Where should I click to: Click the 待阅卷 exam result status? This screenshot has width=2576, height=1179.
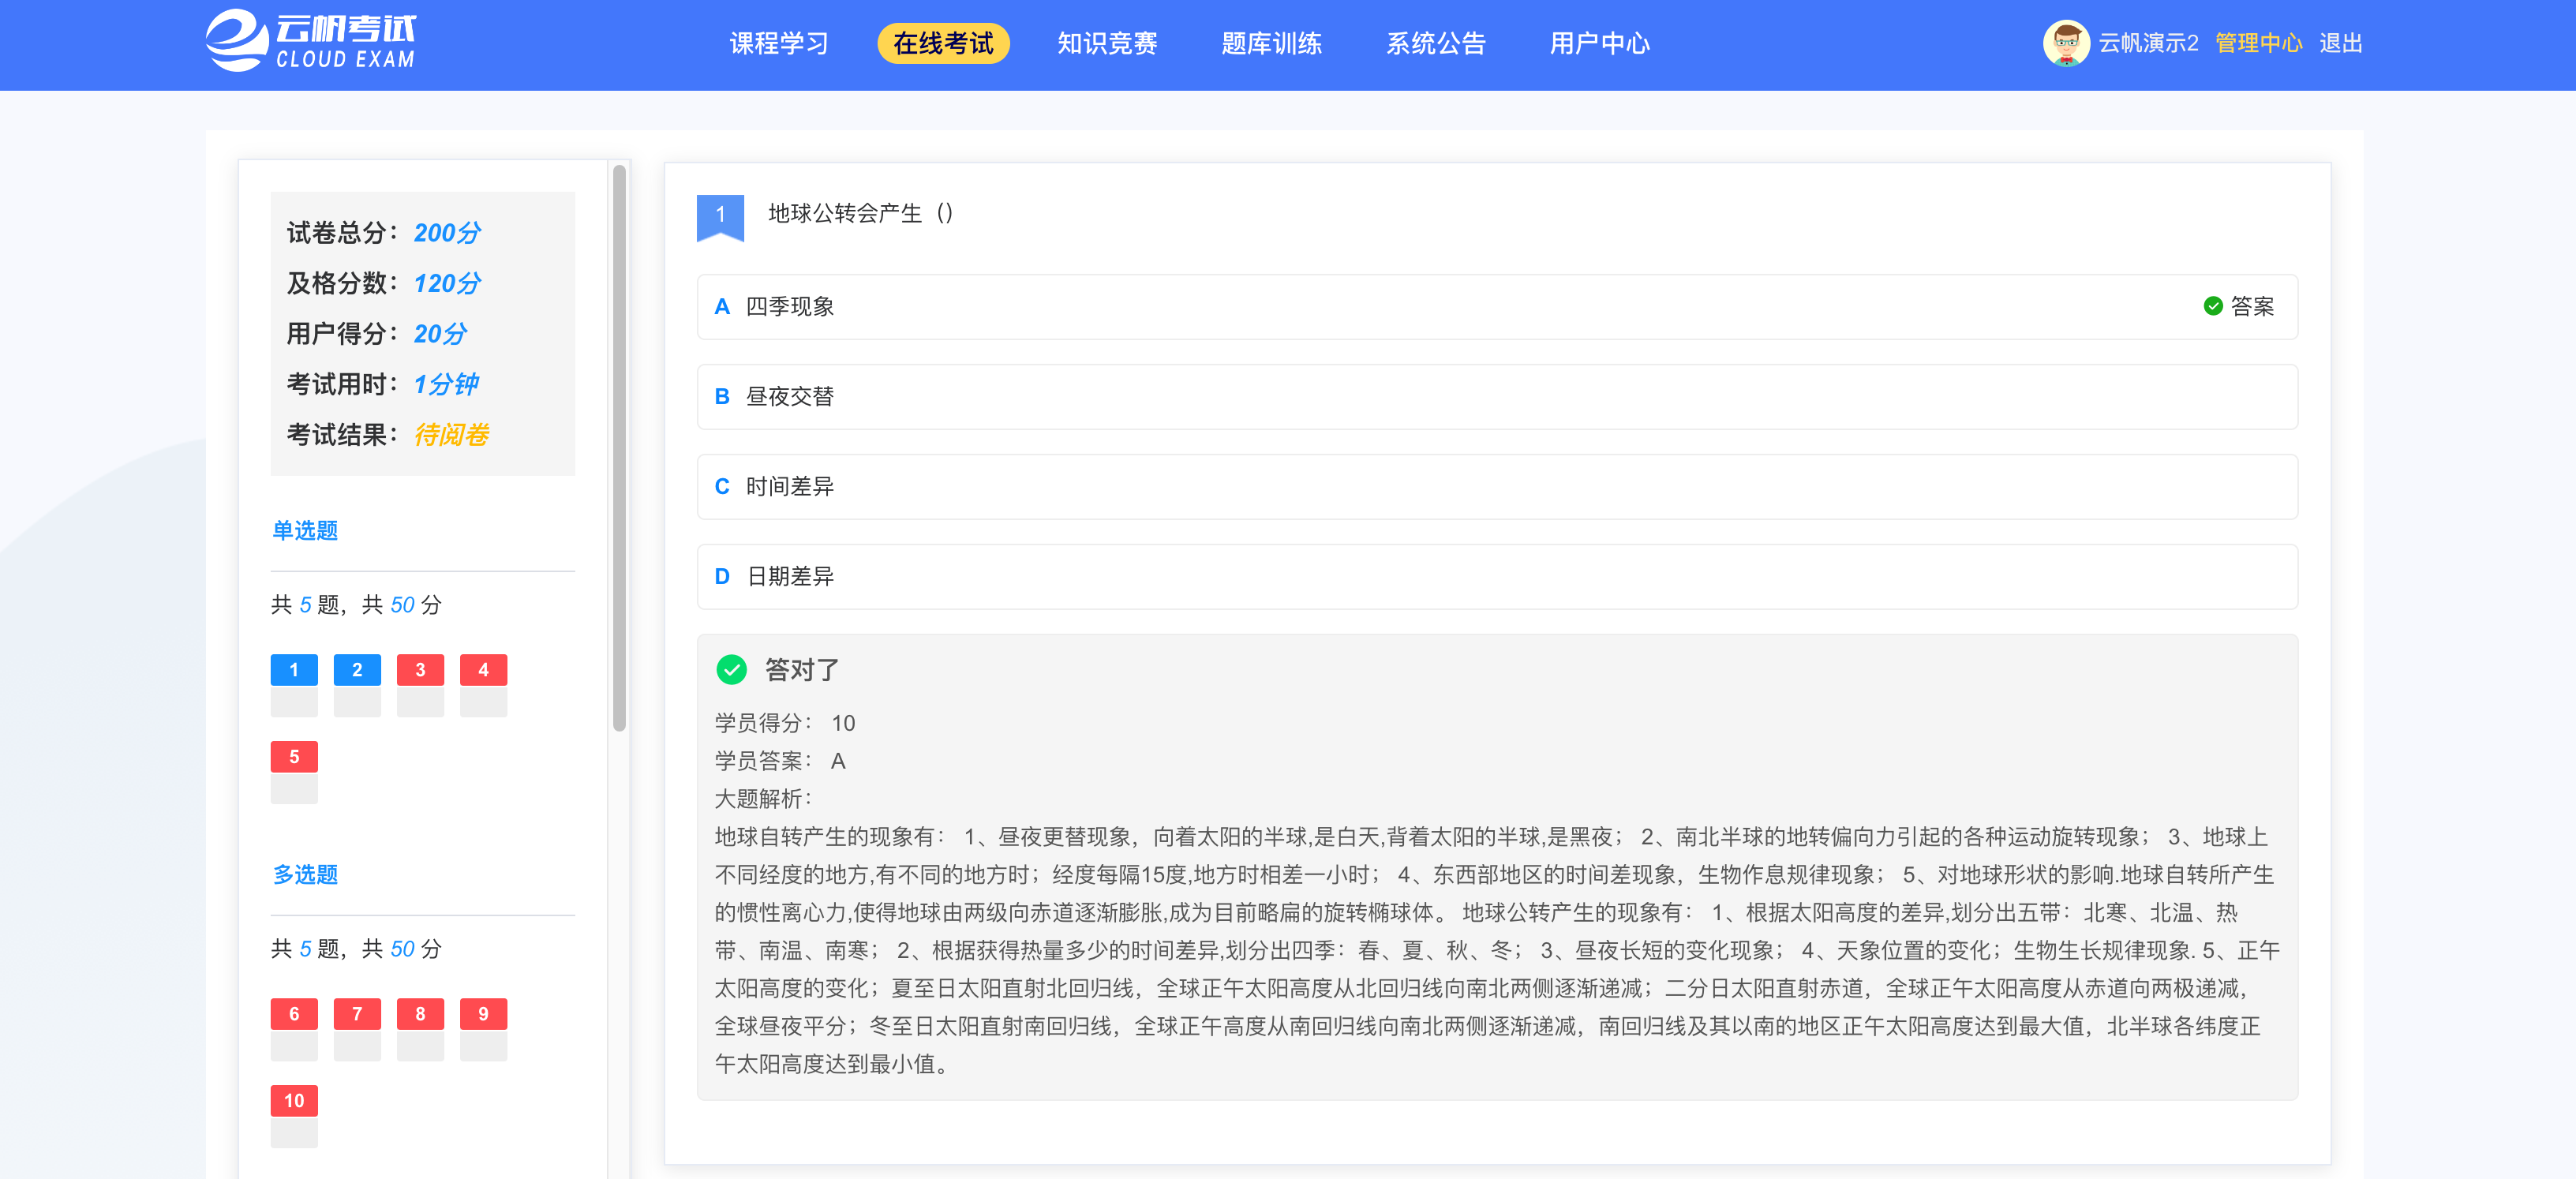(451, 435)
